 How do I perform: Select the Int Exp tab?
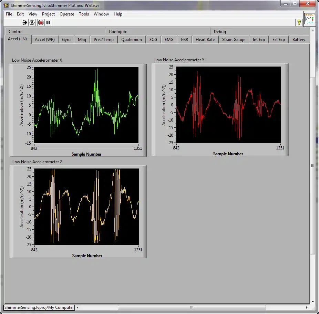point(259,40)
